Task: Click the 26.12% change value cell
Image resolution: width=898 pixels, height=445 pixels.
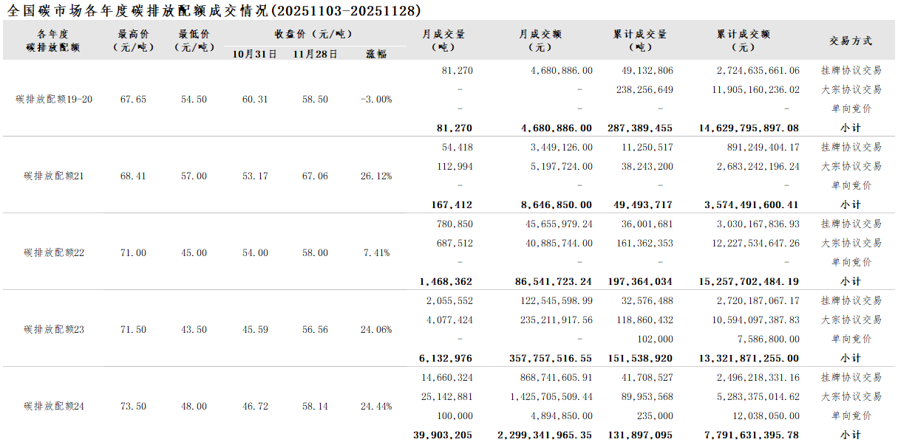Action: point(376,176)
